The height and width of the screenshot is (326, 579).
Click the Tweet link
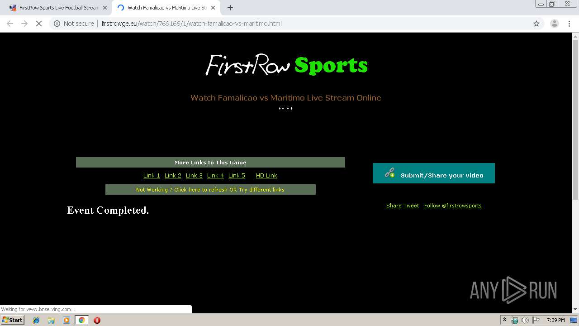click(x=411, y=206)
